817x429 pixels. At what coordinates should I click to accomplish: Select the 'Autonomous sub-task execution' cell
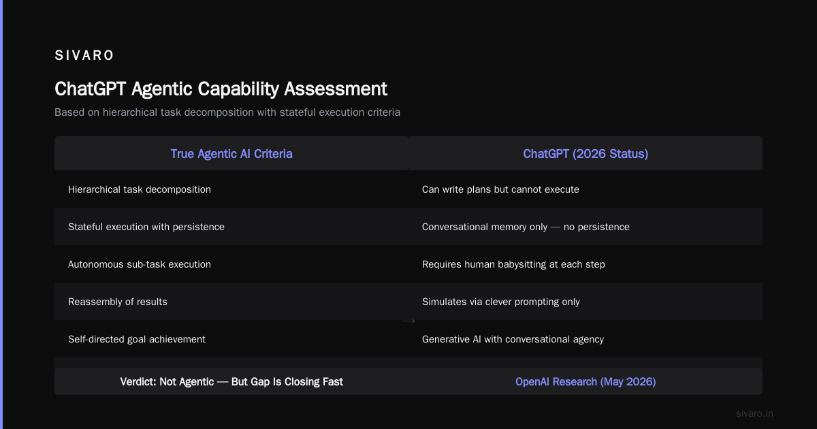pyautogui.click(x=231, y=264)
